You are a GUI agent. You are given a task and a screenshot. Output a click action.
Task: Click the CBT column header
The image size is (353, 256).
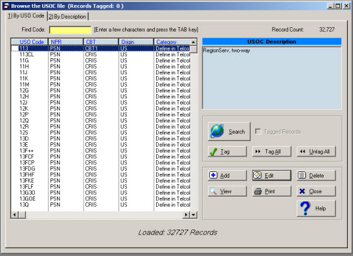101,42
